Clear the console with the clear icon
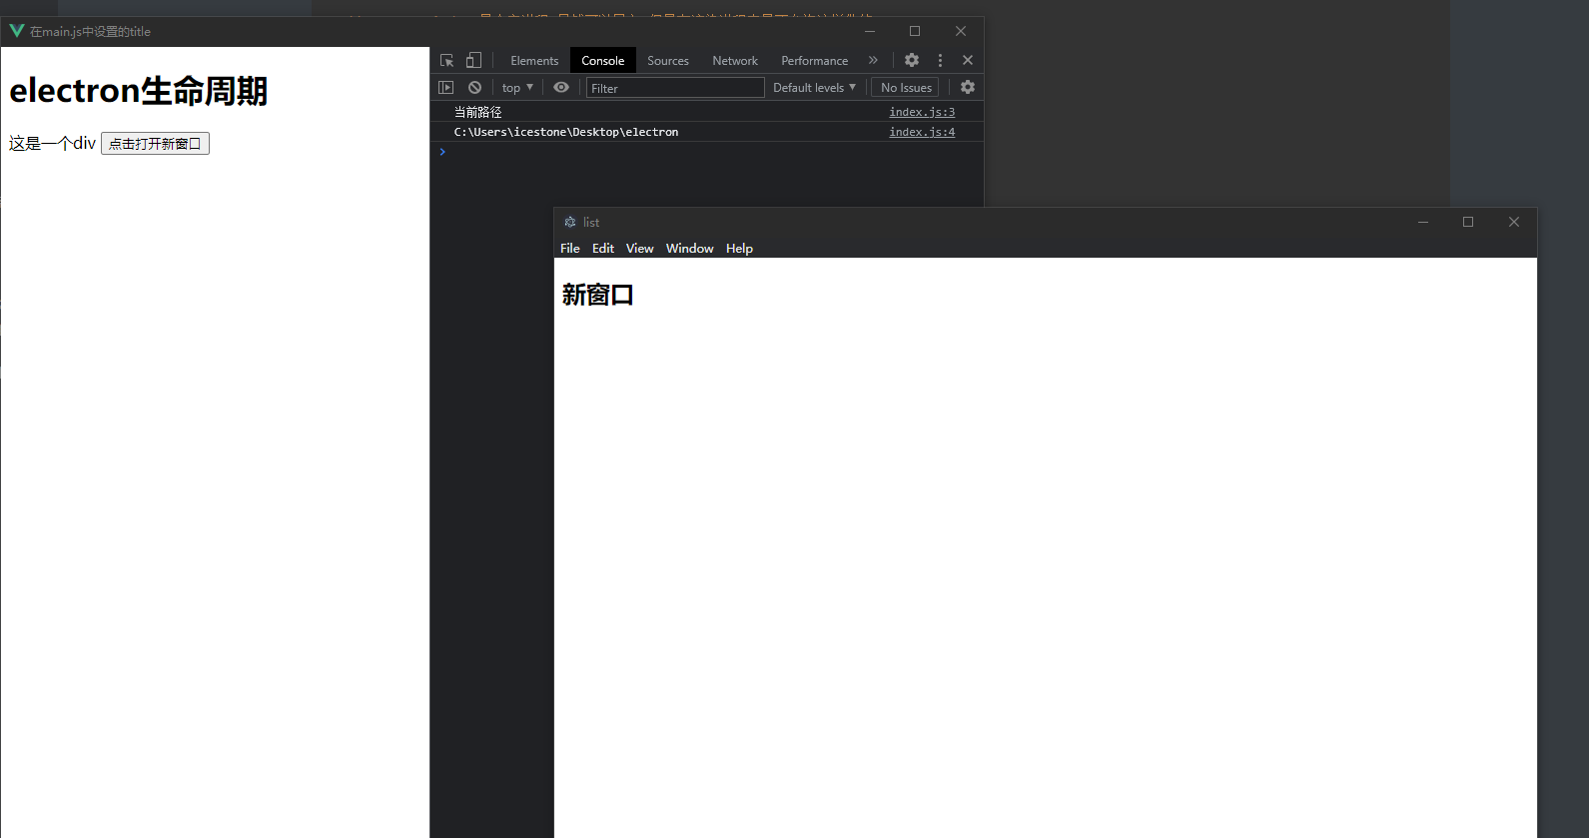Screen dimensions: 1589x838 click(475, 88)
